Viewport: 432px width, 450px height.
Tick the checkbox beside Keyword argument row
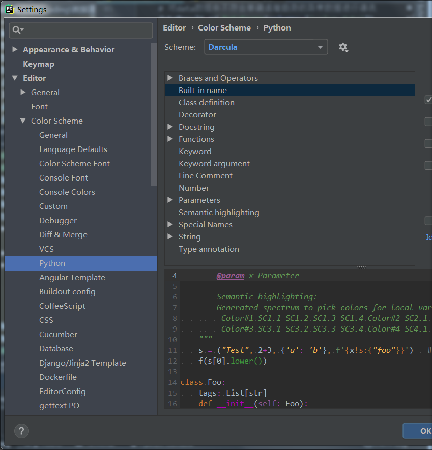(428, 165)
